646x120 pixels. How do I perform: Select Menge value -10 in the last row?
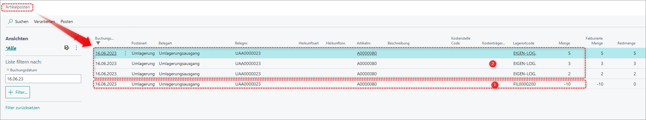(x=567, y=84)
